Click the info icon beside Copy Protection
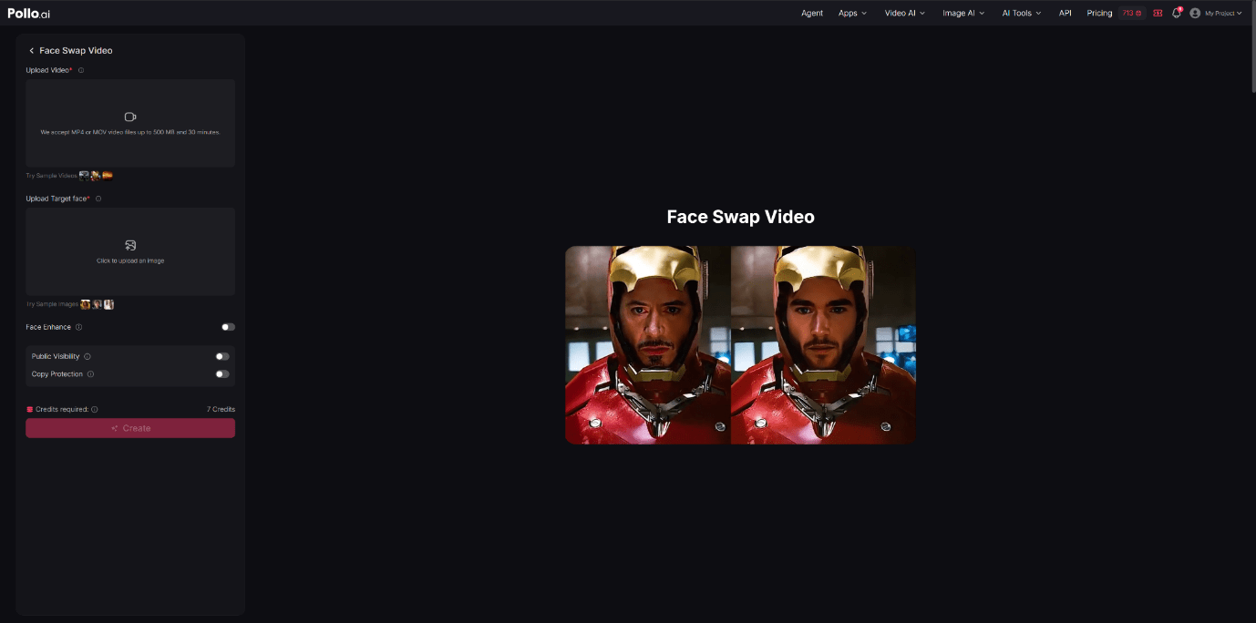This screenshot has width=1256, height=623. click(x=90, y=374)
